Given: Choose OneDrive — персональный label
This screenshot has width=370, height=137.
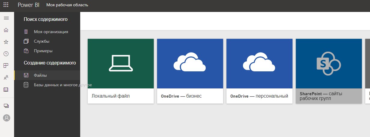Looking at the screenshot, I should 259,96.
